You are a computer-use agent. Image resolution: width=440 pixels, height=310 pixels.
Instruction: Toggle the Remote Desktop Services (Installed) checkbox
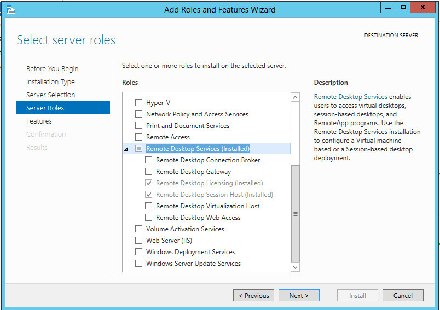(138, 149)
